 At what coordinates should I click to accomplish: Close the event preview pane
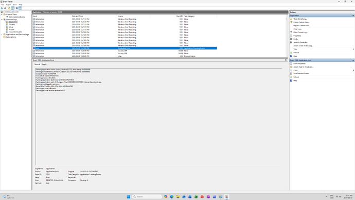286,60
